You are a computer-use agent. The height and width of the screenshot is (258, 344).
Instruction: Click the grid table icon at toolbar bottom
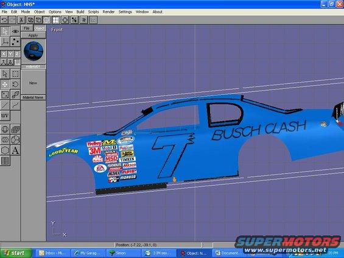pyautogui.click(x=5, y=161)
